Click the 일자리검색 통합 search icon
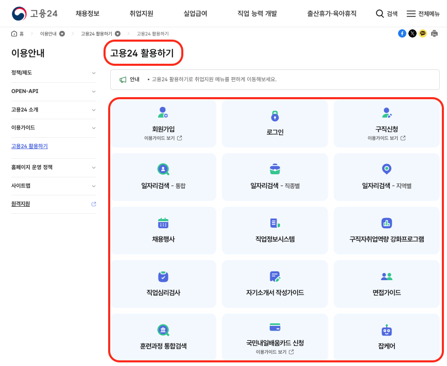 [x=163, y=169]
